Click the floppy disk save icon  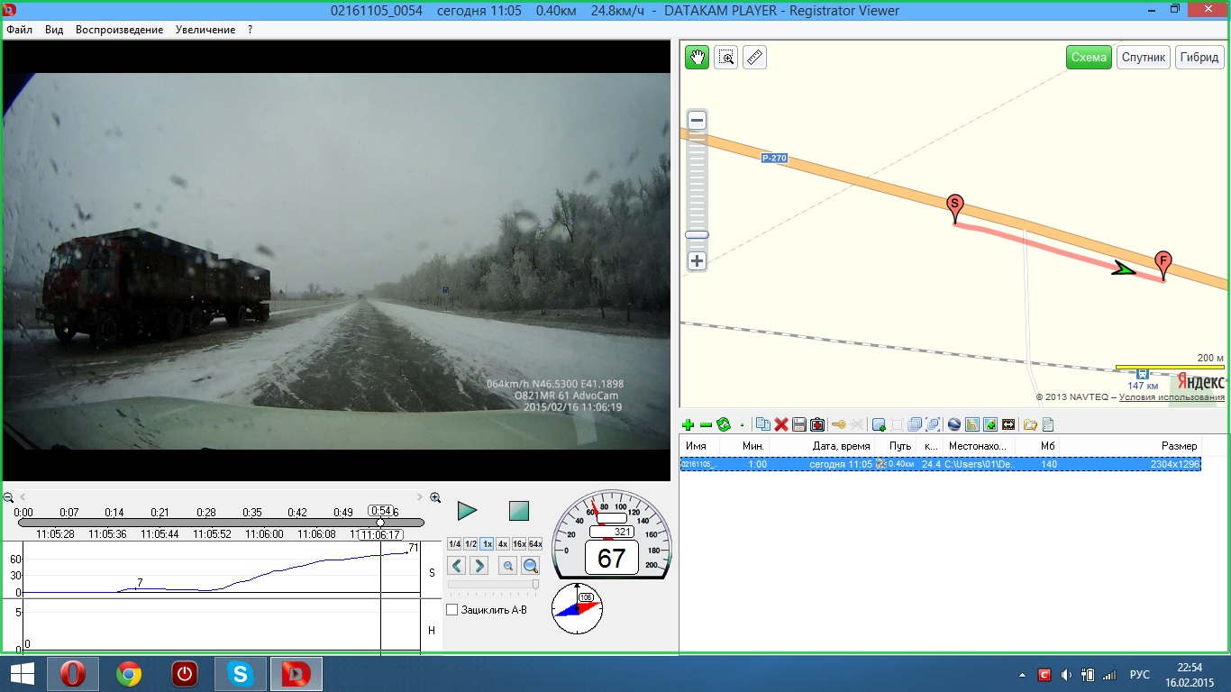click(x=798, y=424)
